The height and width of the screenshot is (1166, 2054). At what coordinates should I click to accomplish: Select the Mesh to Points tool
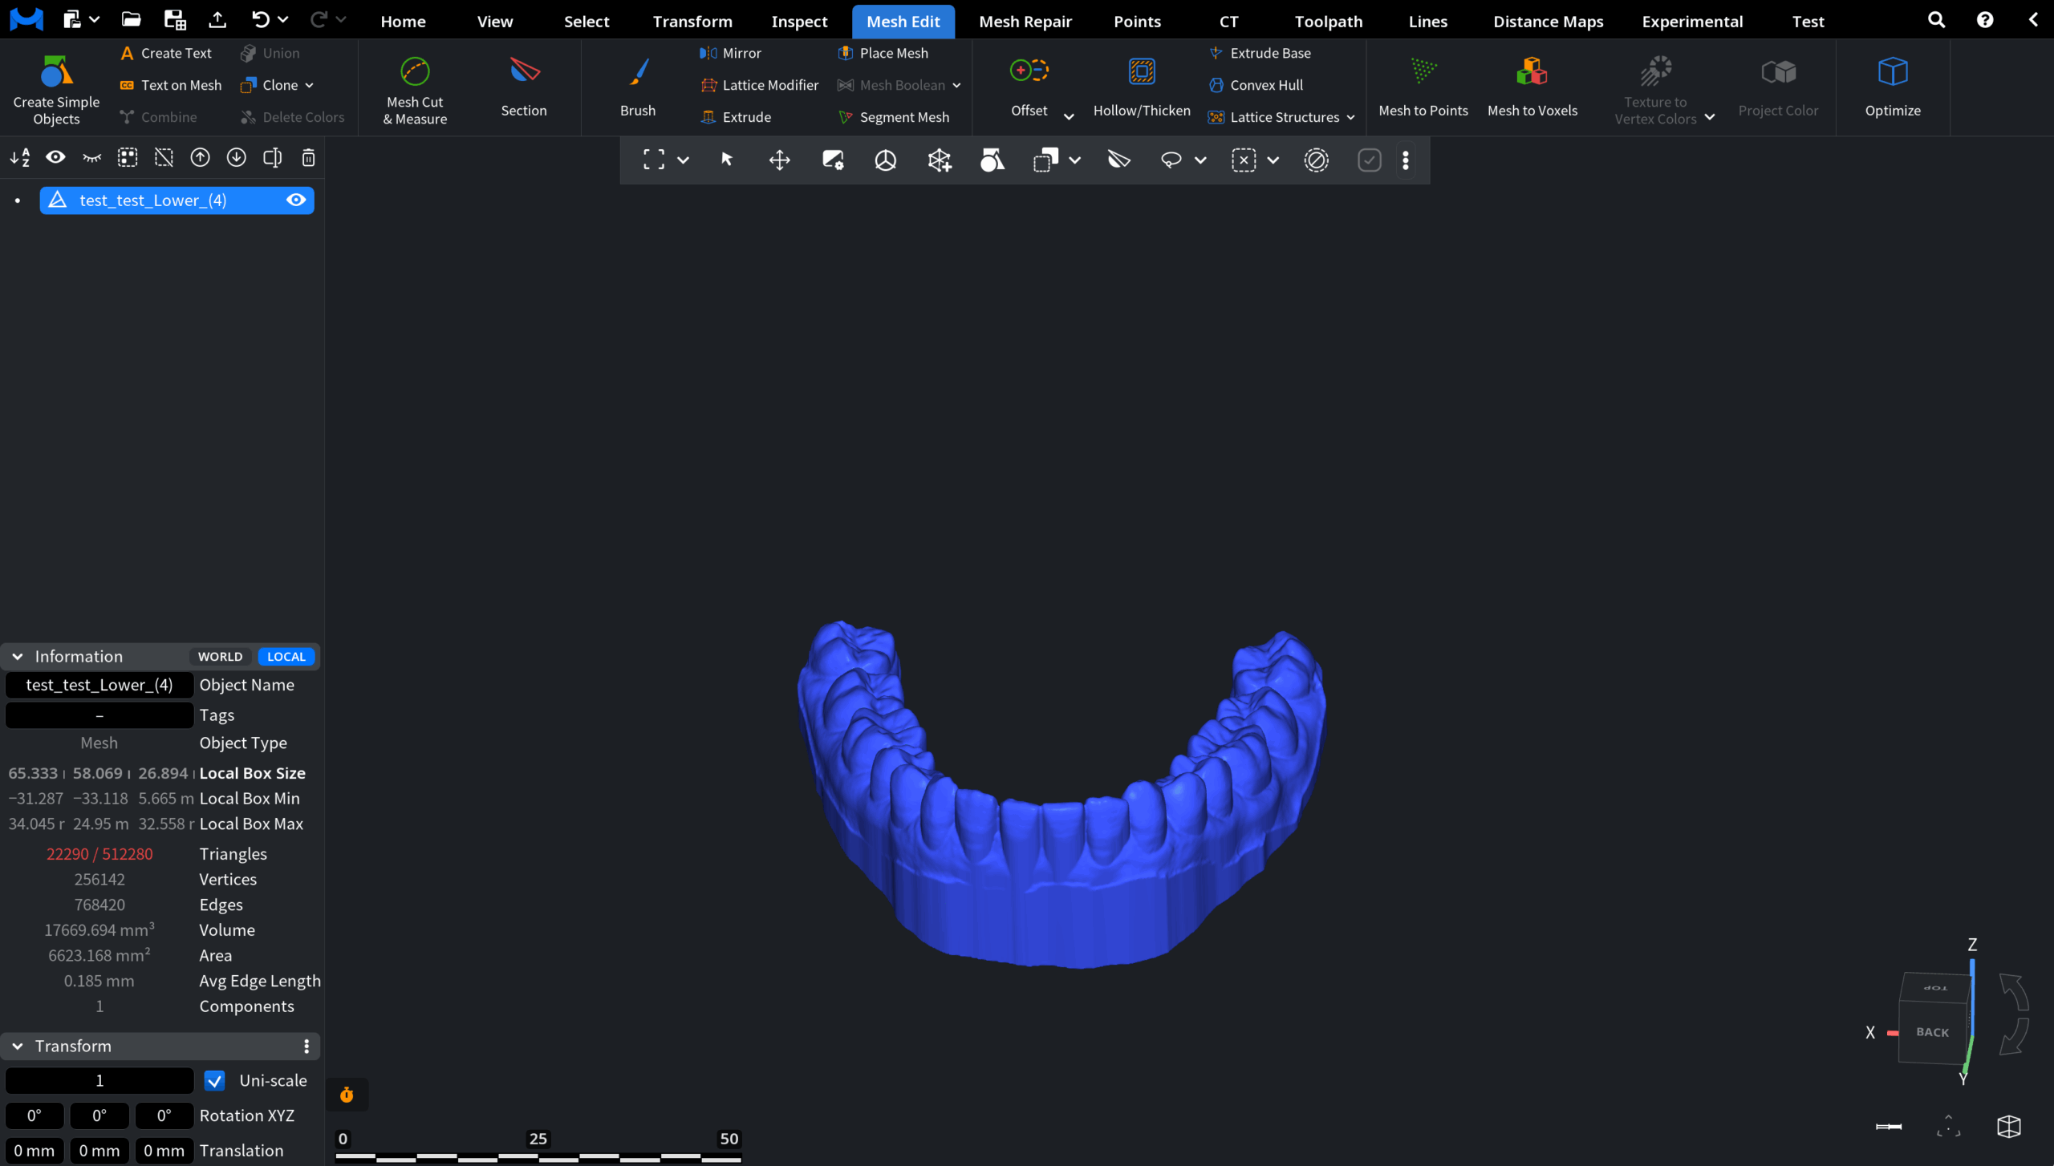tap(1423, 88)
